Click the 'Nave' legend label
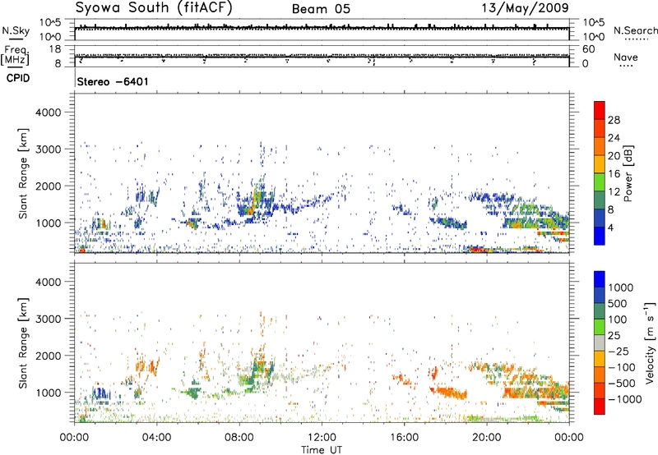 (x=626, y=57)
